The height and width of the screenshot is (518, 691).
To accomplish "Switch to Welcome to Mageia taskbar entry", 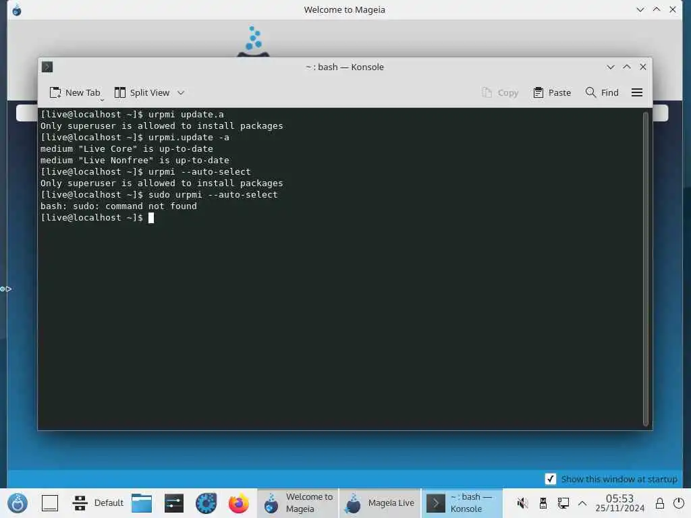I will click(x=298, y=503).
